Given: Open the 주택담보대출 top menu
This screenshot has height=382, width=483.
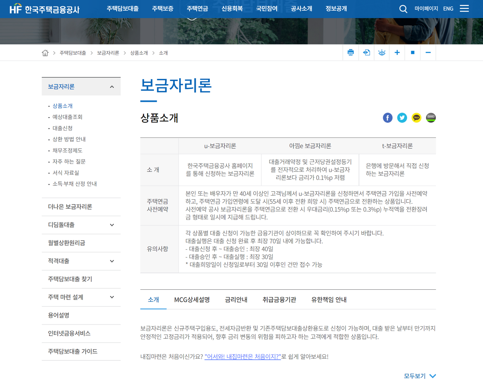Looking at the screenshot, I should point(122,9).
